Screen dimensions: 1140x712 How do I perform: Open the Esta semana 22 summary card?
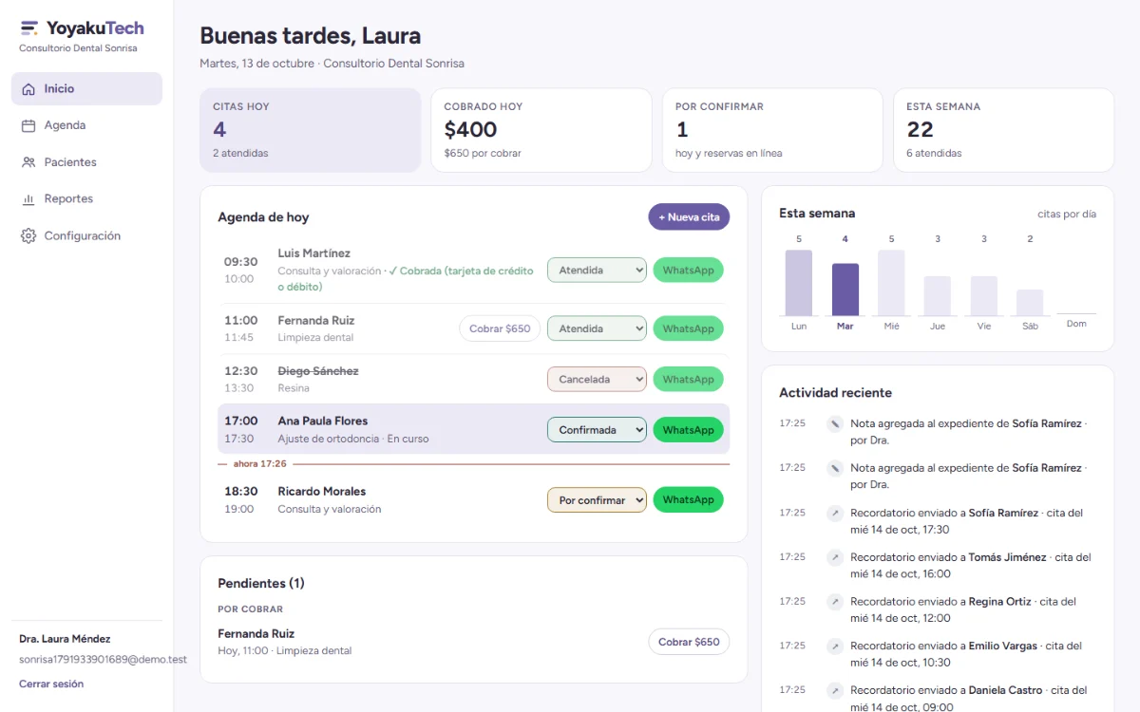pyautogui.click(x=1003, y=130)
